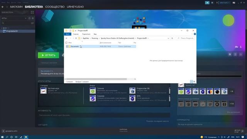Open the Windows Start menu
247x139 pixels.
pos(2,137)
